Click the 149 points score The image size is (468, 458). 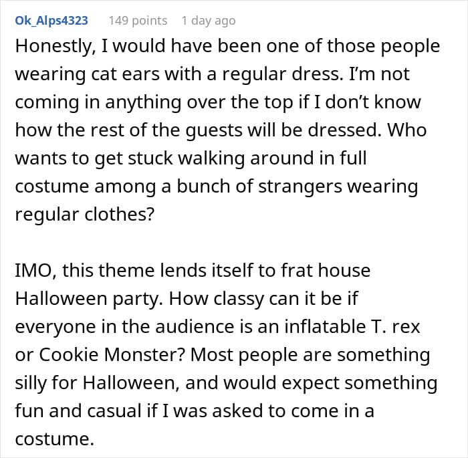138,20
